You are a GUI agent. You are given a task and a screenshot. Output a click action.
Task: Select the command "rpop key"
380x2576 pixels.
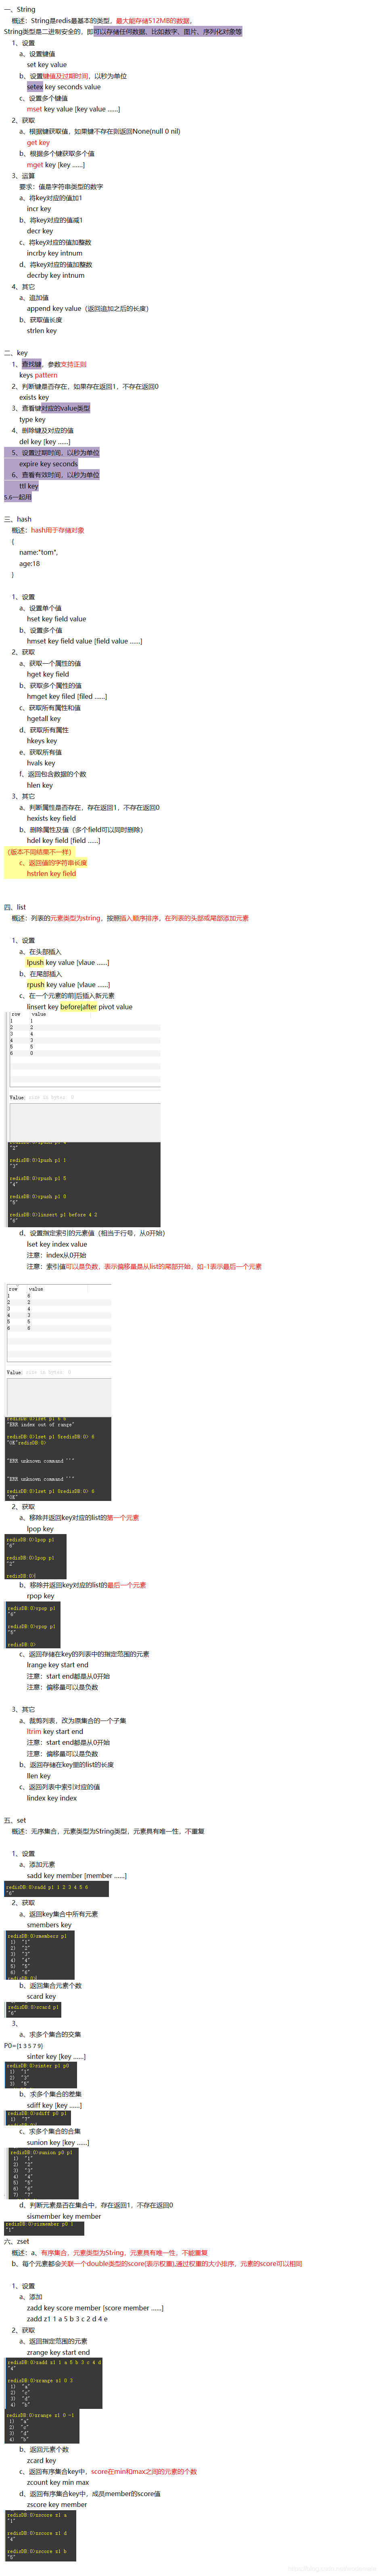(x=41, y=1596)
